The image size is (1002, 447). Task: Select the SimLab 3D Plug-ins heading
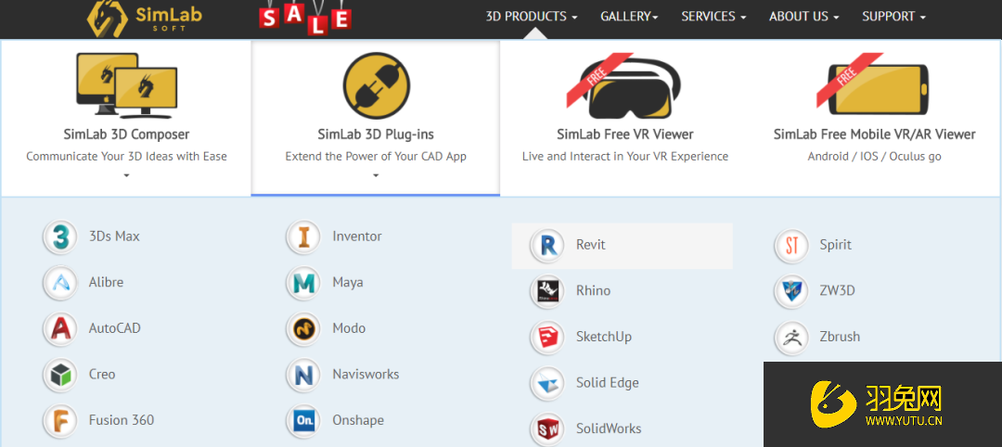[x=376, y=134]
